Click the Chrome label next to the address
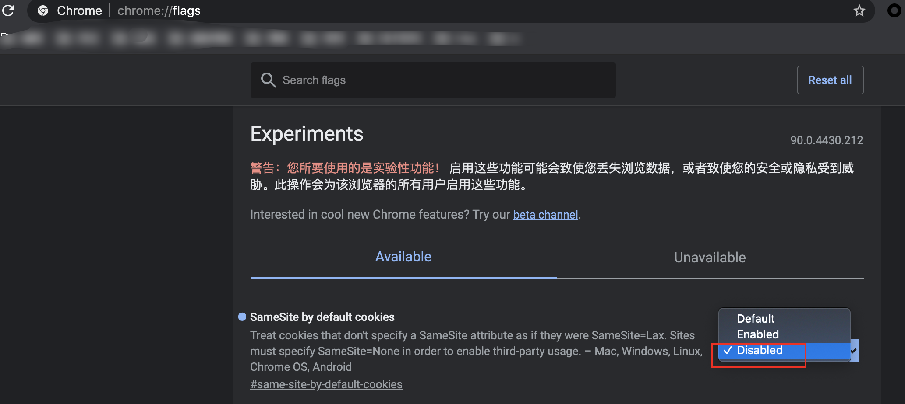Image resolution: width=905 pixels, height=404 pixels. 79,10
